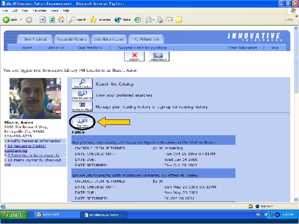This screenshot has height=224, width=299.
Task: Click the 'View your preferred searches' text
Action: pos(124,95)
